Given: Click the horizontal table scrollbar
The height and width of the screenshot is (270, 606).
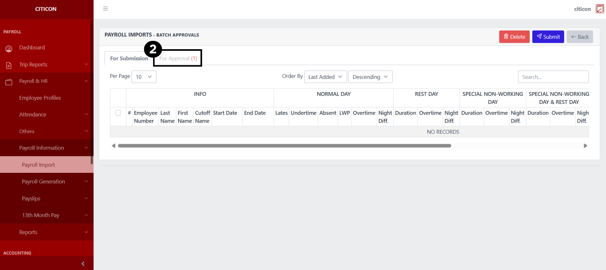Looking at the screenshot, I should click(284, 146).
